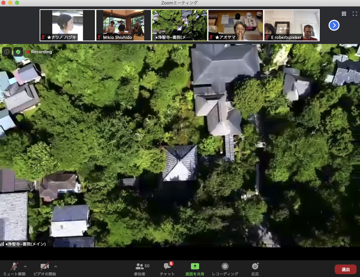Viewport: 360px width, 277px height.
Task: Open the participants panel (参加者)
Action: [x=140, y=267]
